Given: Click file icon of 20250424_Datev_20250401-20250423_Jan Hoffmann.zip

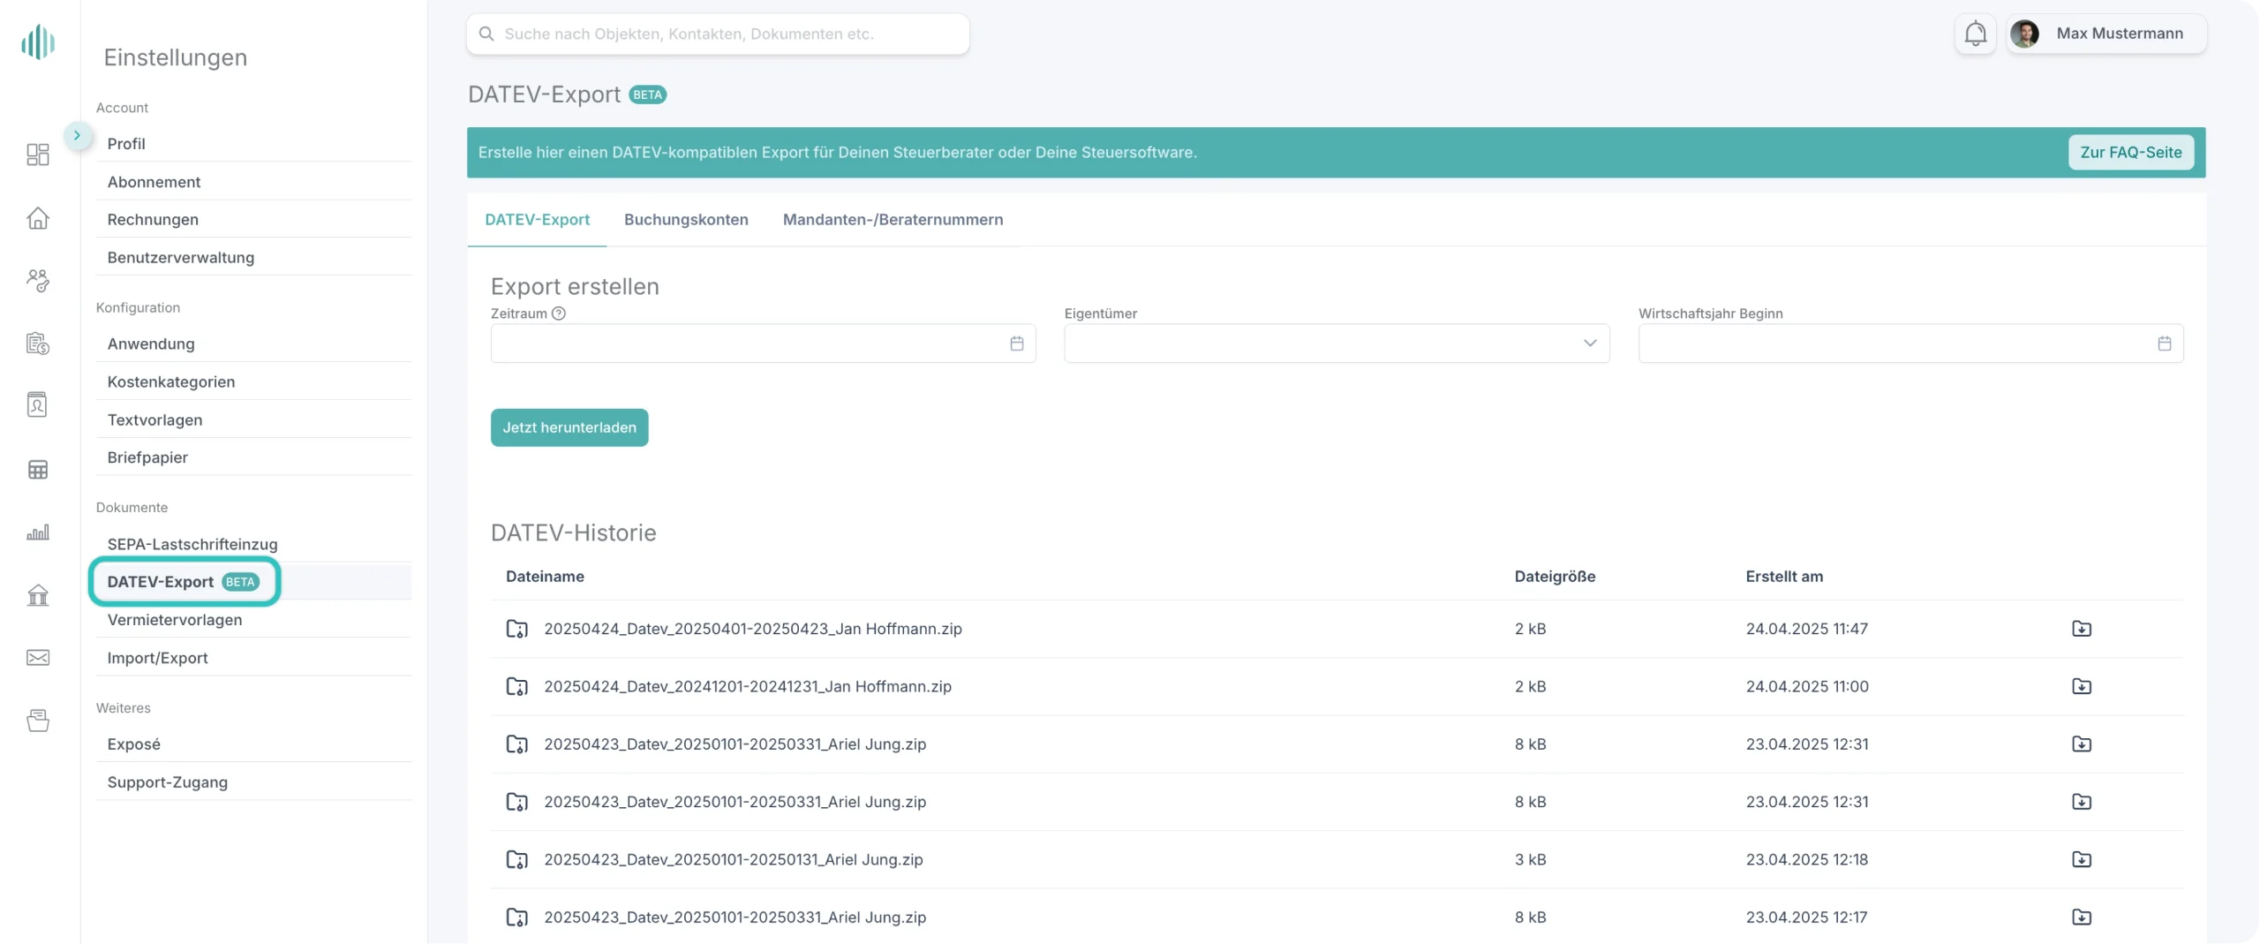Looking at the screenshot, I should click(x=517, y=629).
